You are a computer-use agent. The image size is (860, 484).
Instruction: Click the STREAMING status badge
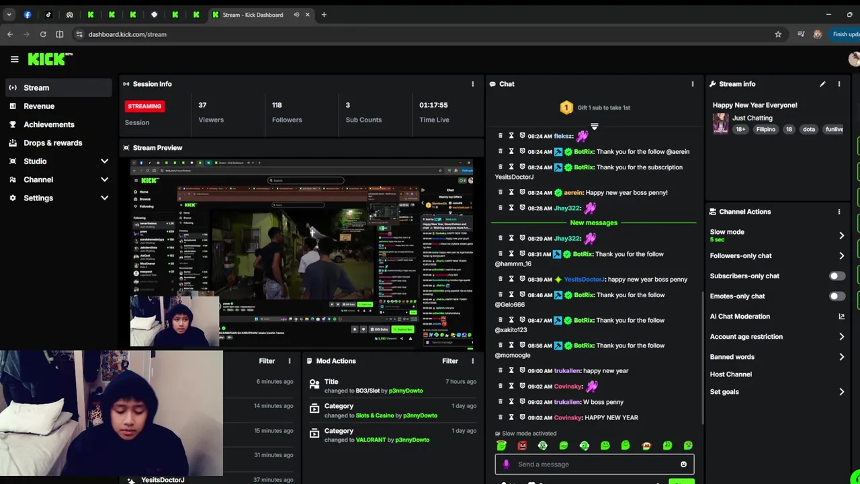coord(144,106)
